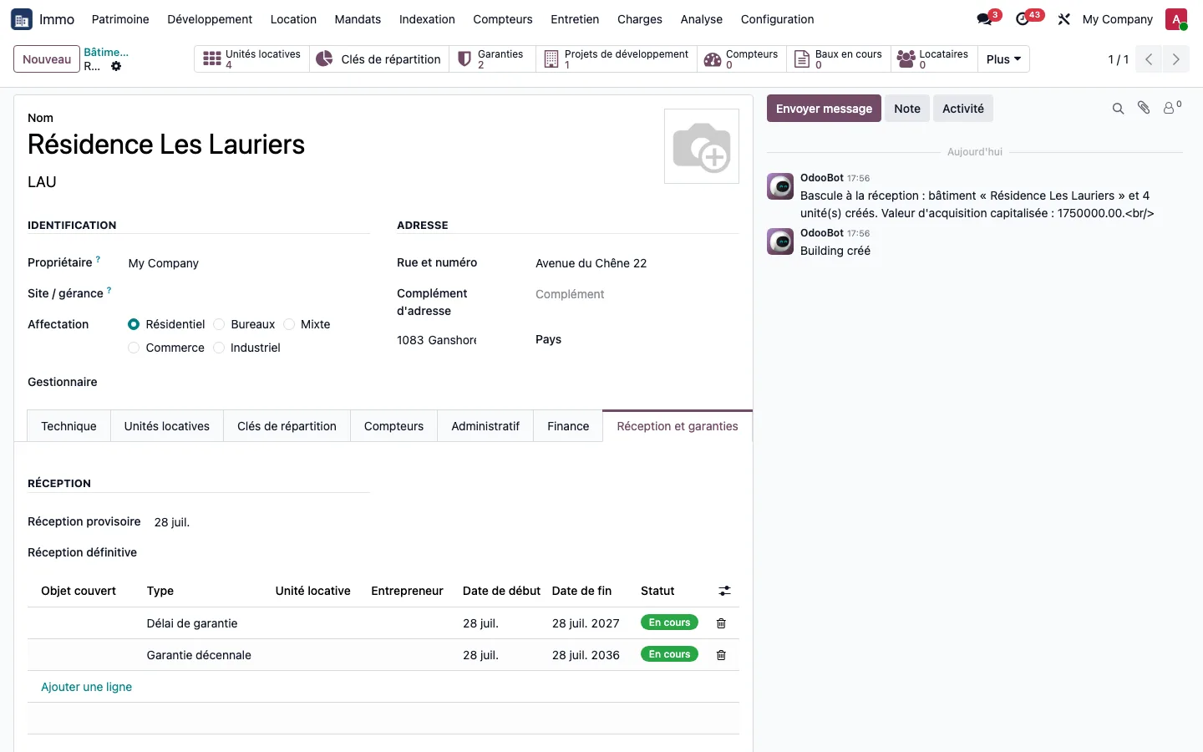
Task: Delete the Garantie décennale row
Action: tap(721, 655)
